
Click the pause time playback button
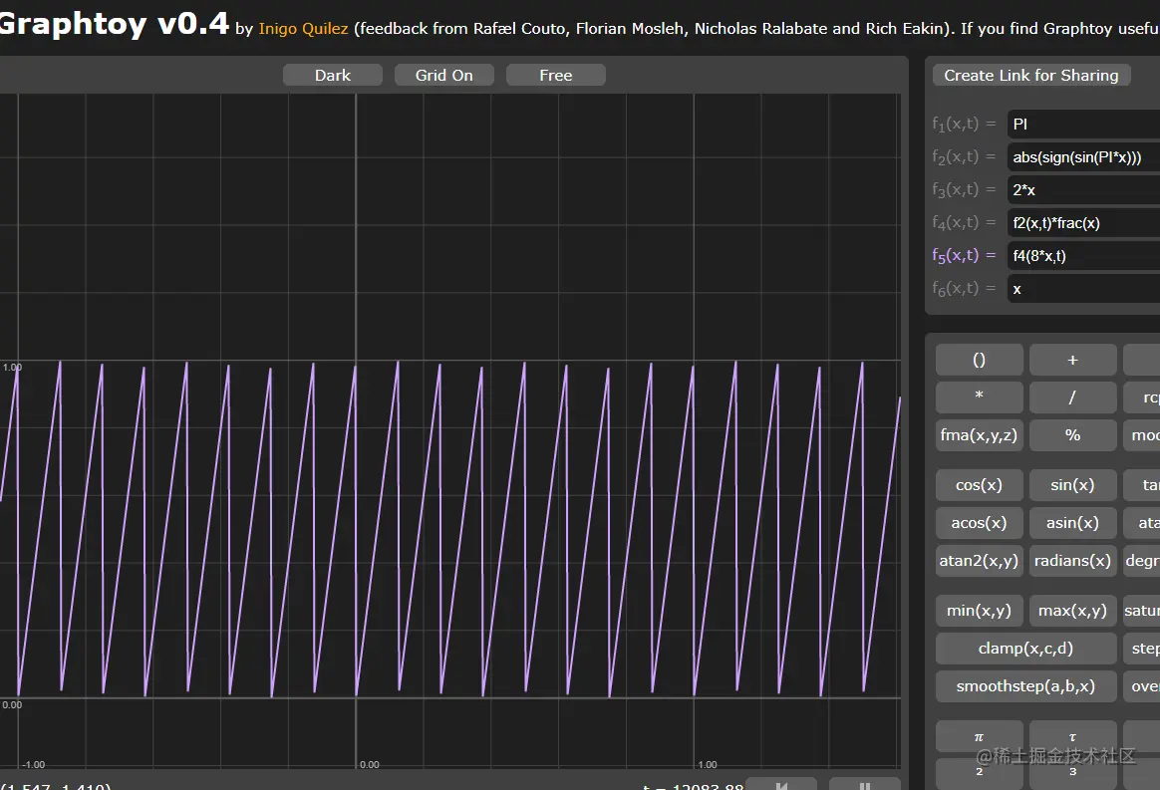point(865,784)
